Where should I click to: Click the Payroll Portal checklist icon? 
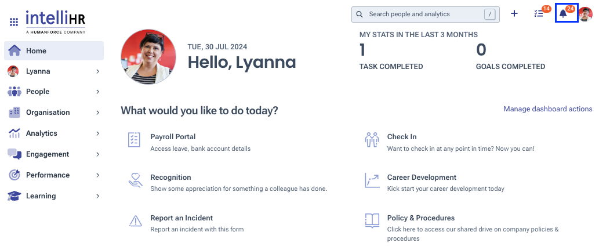pos(134,140)
